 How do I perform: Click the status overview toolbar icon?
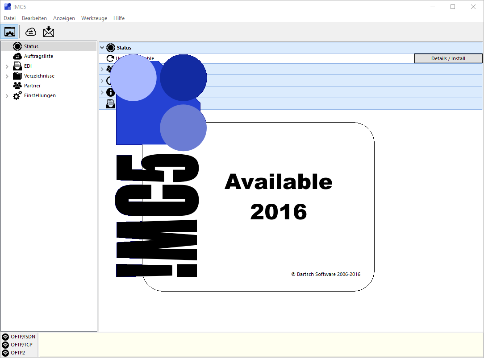tap(9, 32)
